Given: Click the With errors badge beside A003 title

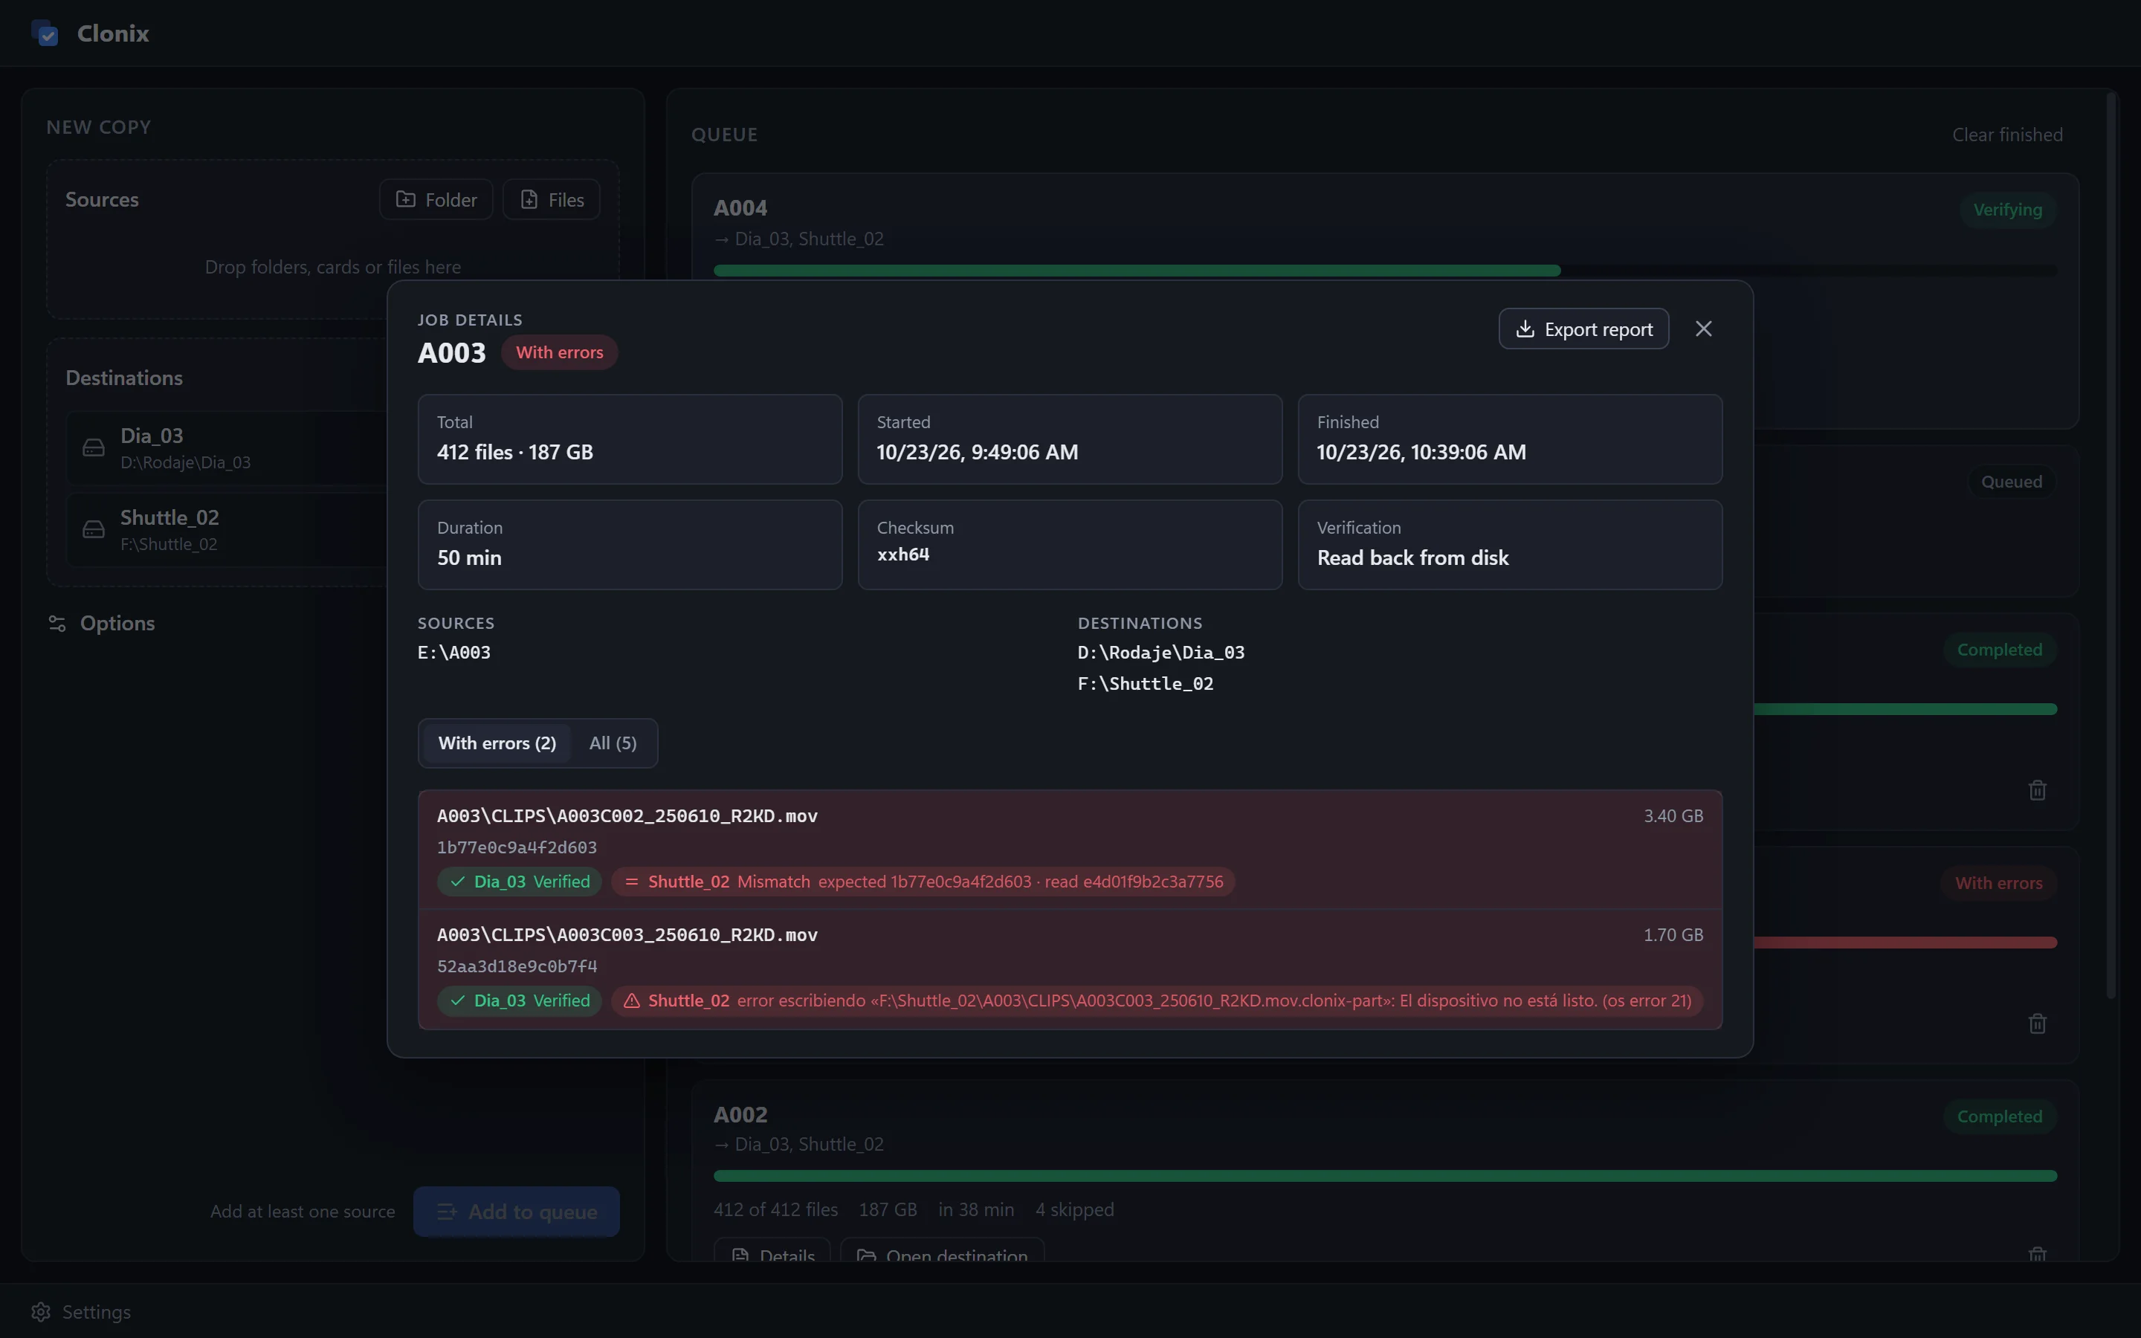Looking at the screenshot, I should pos(559,352).
